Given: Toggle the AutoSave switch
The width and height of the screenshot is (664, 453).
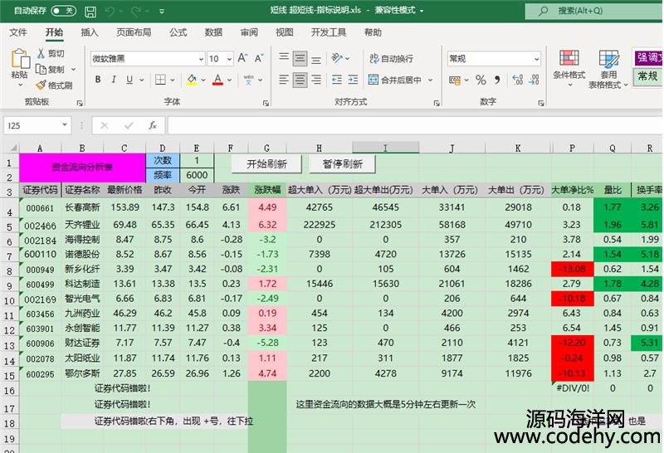Looking at the screenshot, I should 63,11.
